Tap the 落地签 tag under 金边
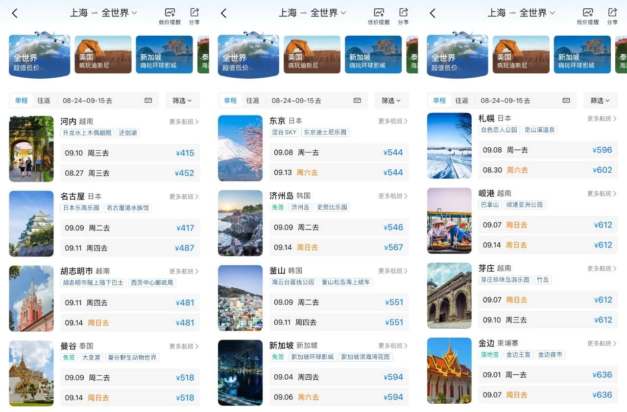627x412 pixels. tap(490, 355)
